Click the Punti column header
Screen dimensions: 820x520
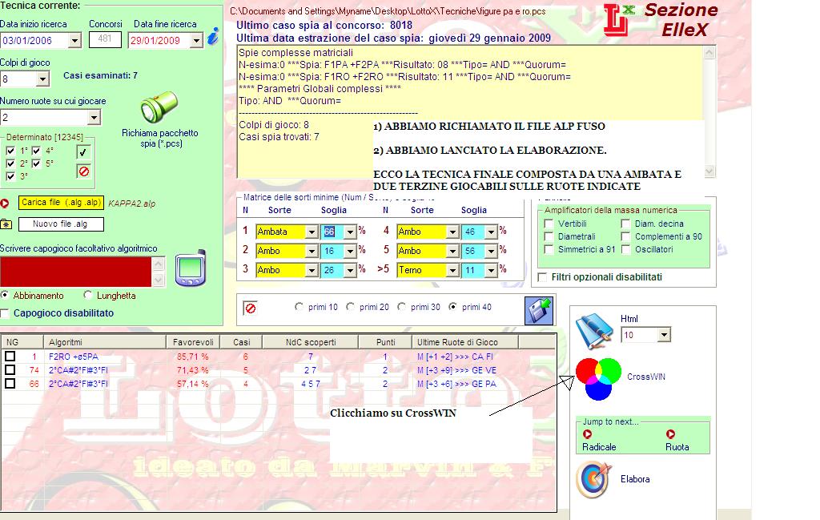[385, 342]
